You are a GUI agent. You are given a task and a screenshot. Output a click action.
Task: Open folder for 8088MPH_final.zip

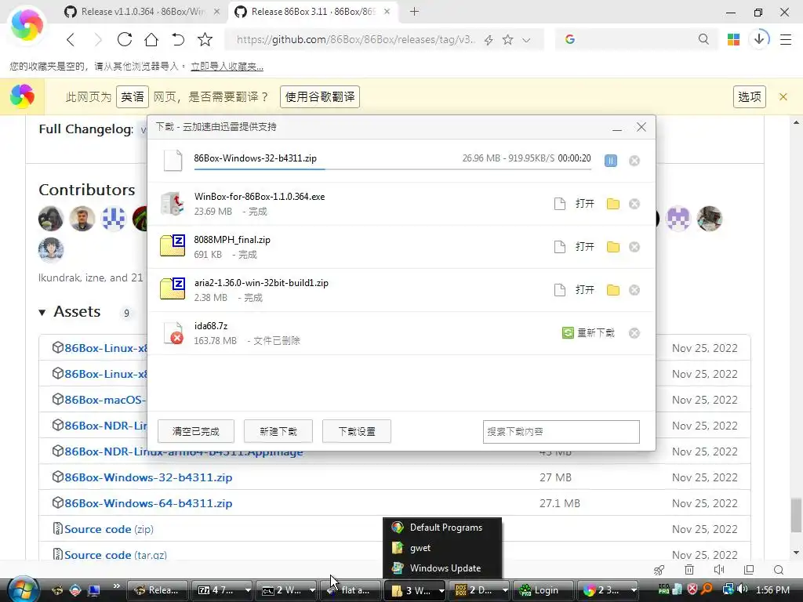coord(612,247)
